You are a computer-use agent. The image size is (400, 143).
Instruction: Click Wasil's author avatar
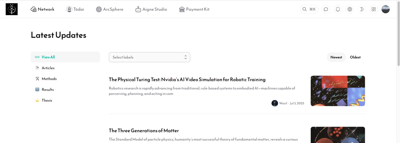click(x=275, y=103)
